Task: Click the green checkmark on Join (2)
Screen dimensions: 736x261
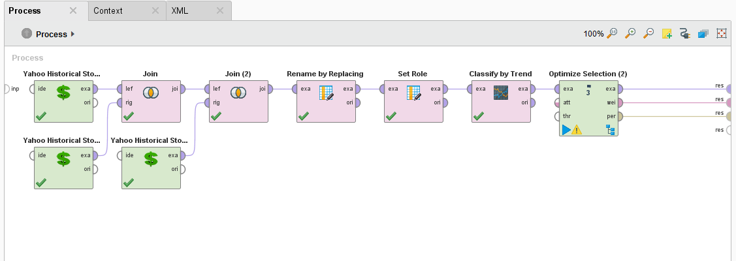Action: tap(216, 115)
